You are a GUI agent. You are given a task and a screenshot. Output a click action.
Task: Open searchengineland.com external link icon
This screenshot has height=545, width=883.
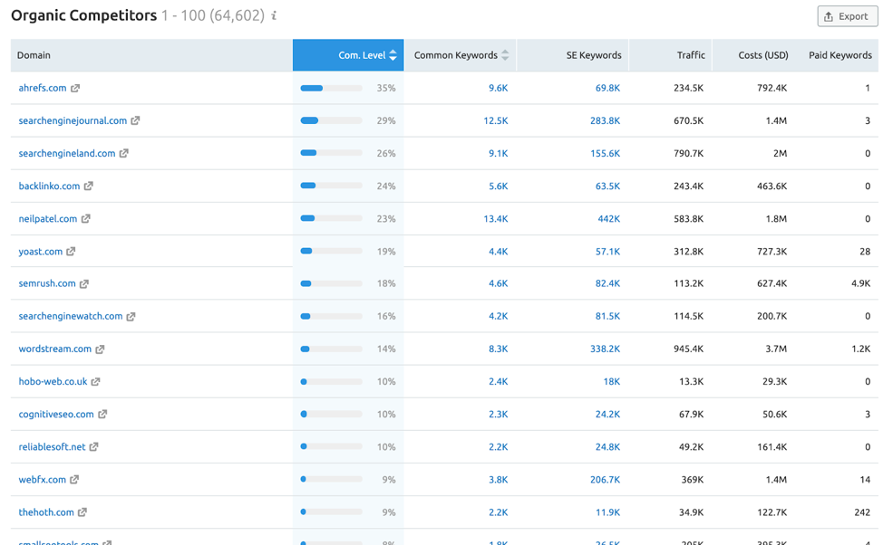coord(124,153)
